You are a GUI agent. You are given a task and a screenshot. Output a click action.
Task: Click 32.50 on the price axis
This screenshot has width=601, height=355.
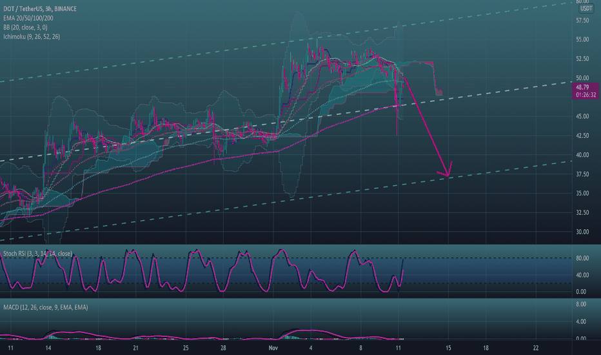tap(582, 212)
